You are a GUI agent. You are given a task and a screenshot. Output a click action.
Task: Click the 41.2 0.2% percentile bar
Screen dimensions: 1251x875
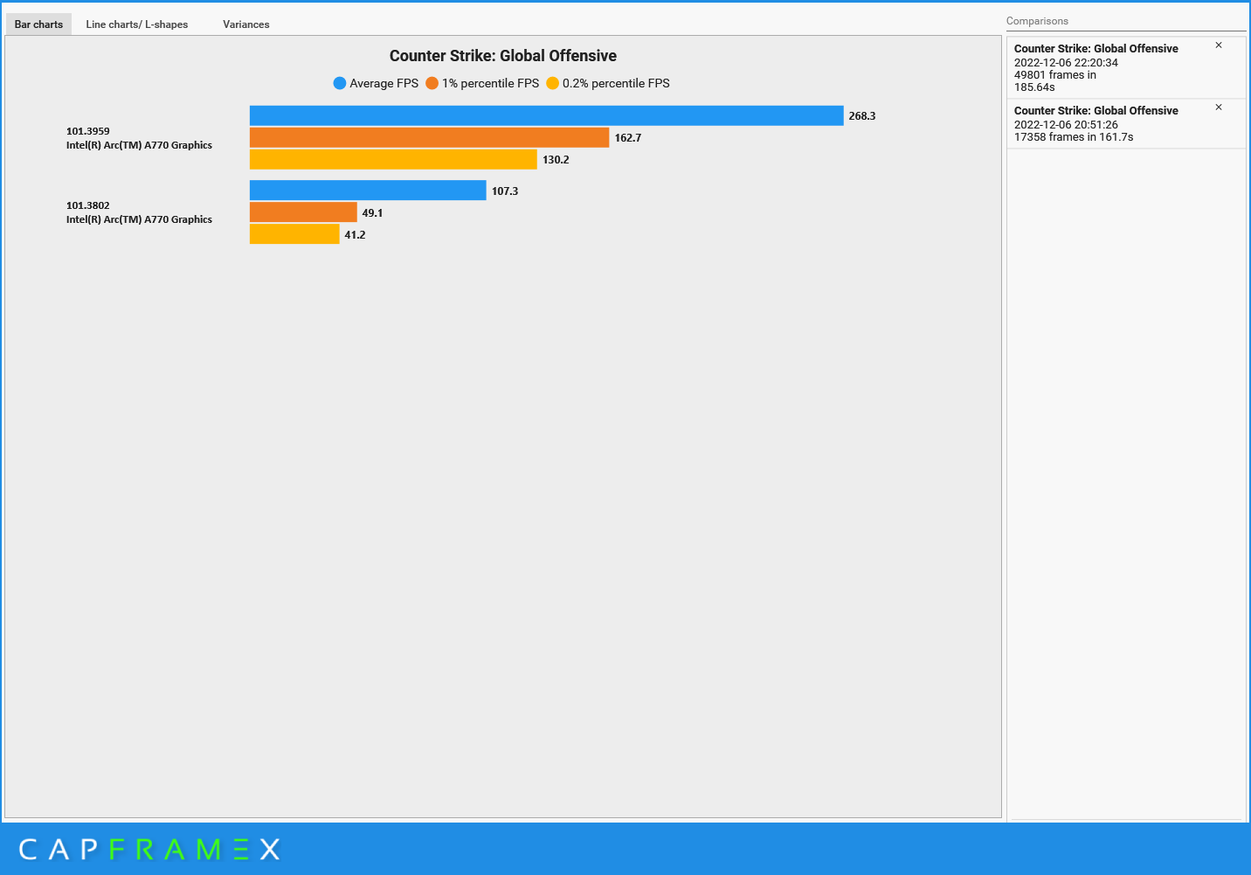click(294, 234)
